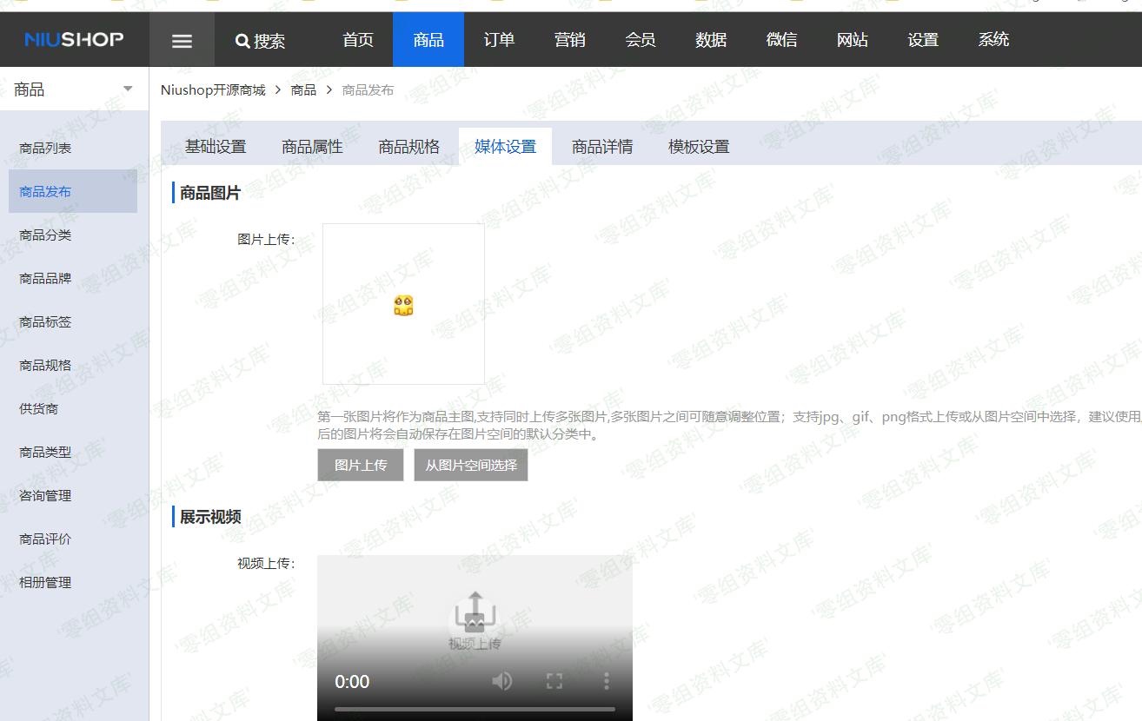Click the uploaded product image thumbnail
1142x721 pixels.
click(x=403, y=305)
